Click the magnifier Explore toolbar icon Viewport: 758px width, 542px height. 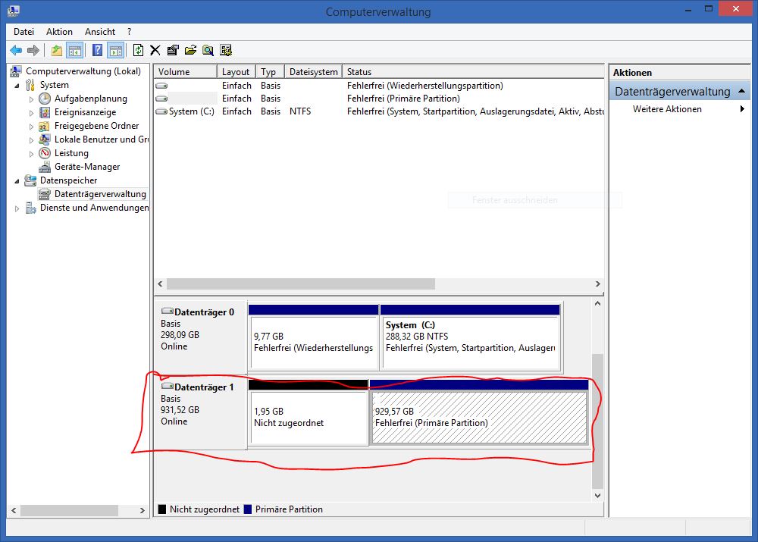[x=208, y=50]
